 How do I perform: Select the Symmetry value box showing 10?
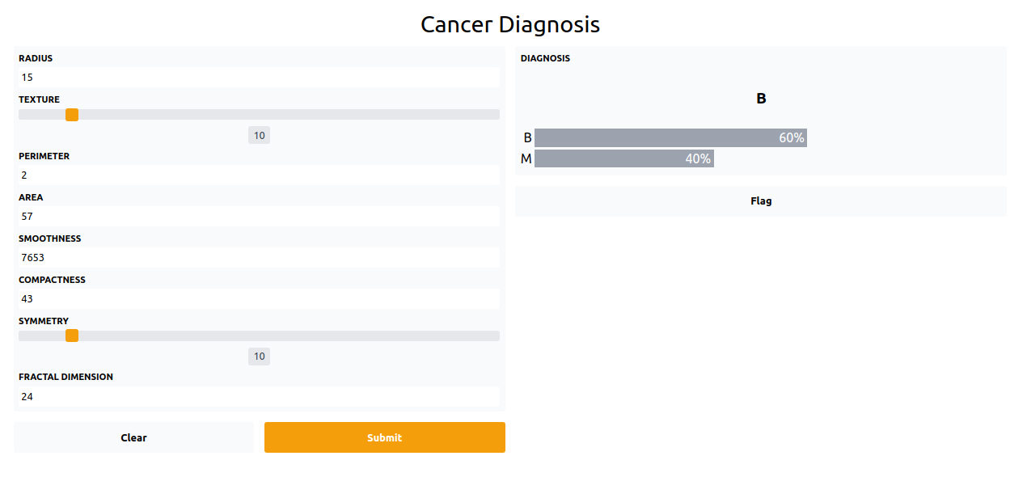tap(259, 357)
